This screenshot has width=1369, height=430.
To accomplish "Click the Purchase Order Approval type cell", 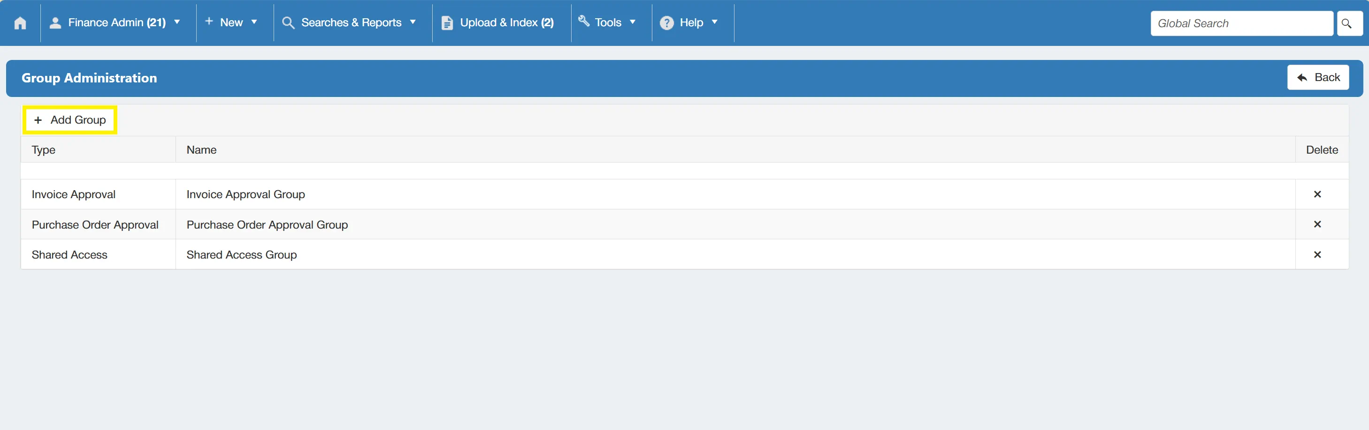I will pyautogui.click(x=98, y=225).
